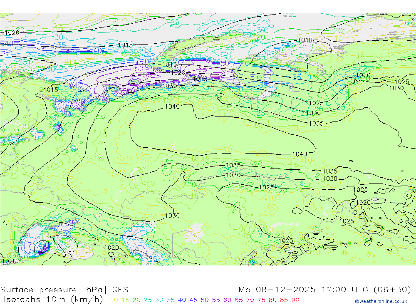416x305 pixels.
Task: Click the 75 value in the isotach legend
Action: (261, 300)
